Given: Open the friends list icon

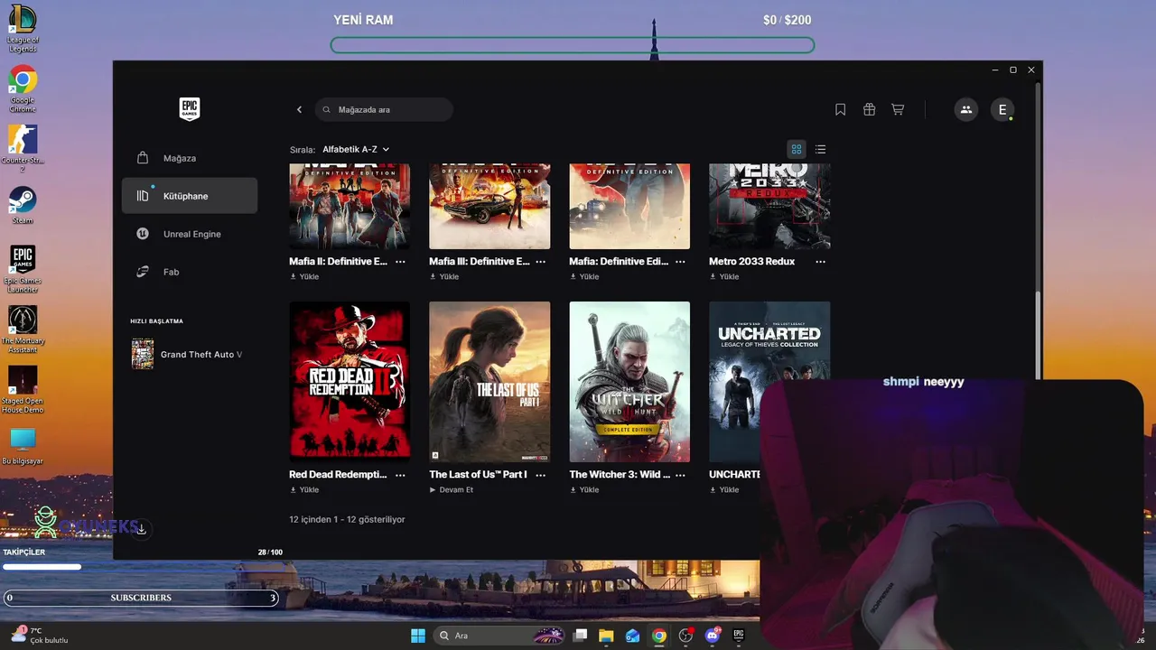Looking at the screenshot, I should [966, 109].
